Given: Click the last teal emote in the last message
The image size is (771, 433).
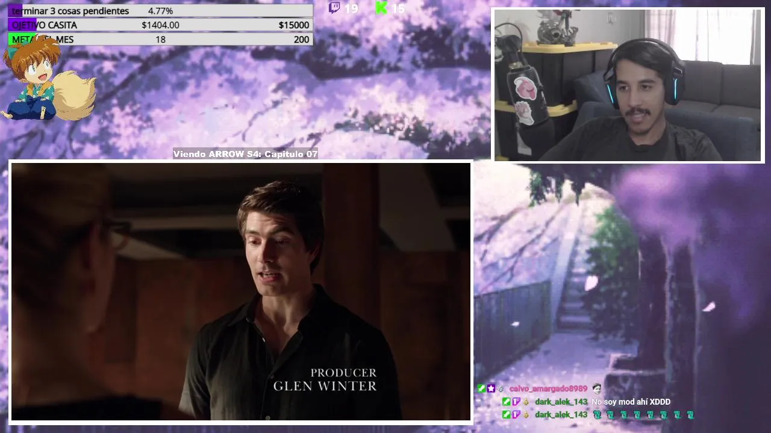Looking at the screenshot, I should (690, 414).
